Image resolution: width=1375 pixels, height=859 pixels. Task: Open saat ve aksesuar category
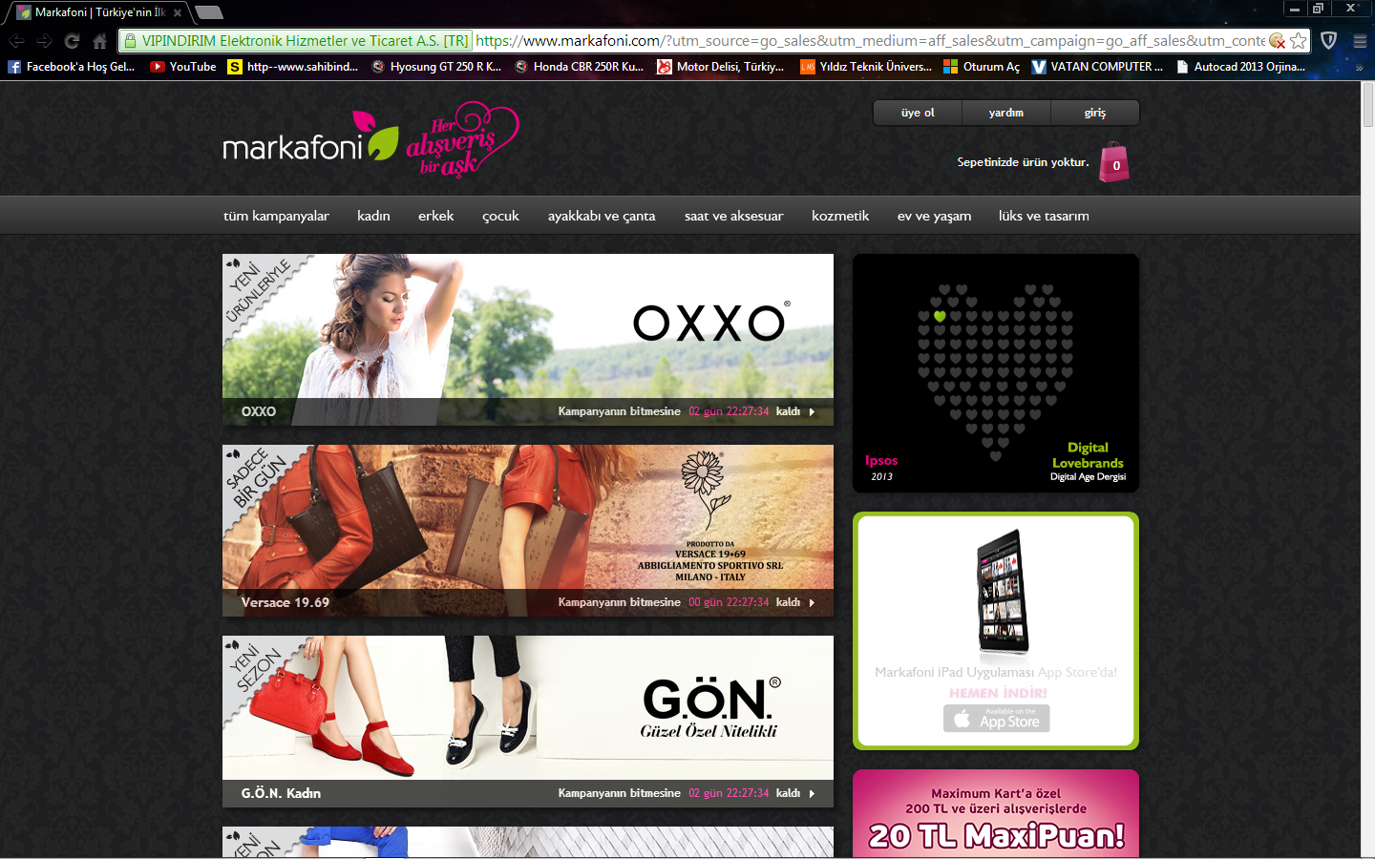coord(733,216)
